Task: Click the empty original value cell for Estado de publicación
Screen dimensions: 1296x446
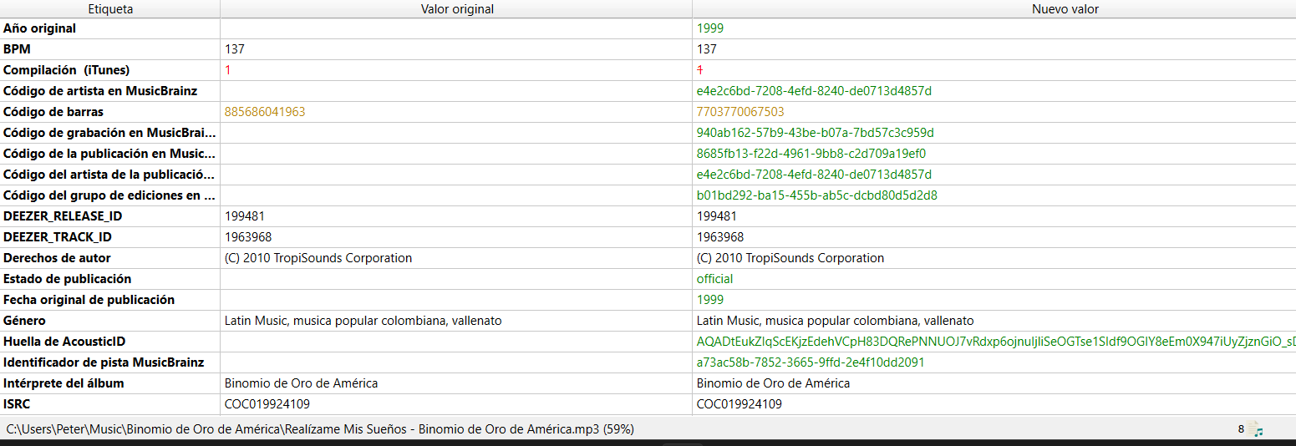Action: click(x=456, y=279)
